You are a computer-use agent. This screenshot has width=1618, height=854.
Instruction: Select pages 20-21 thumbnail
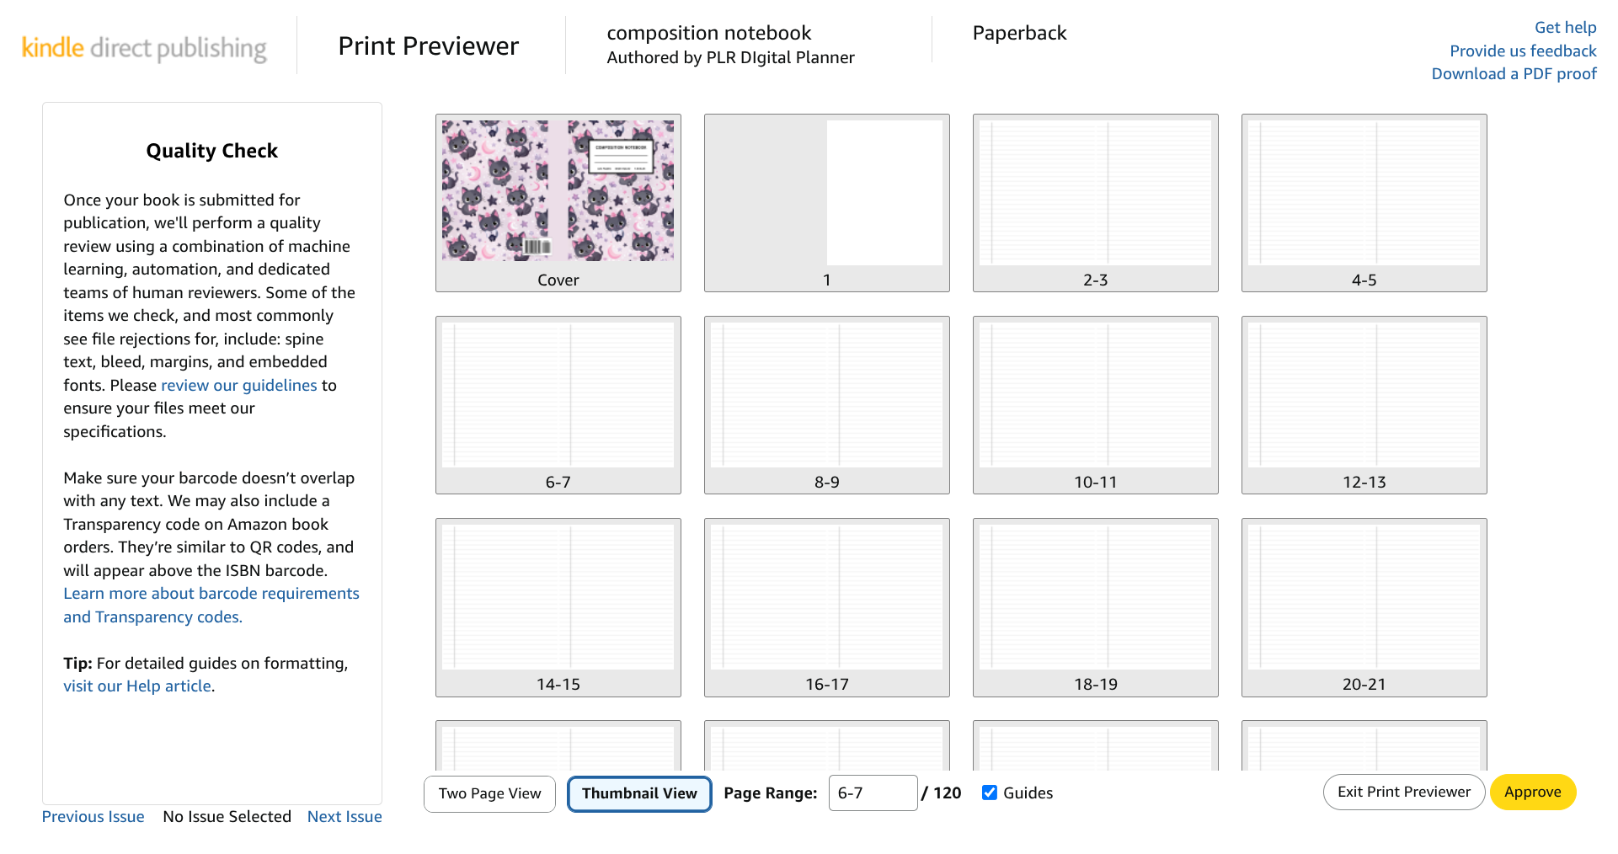coord(1364,607)
